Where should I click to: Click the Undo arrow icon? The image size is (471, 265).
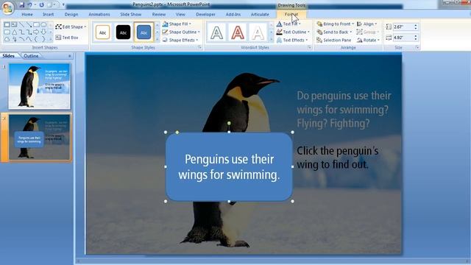[x=30, y=5]
